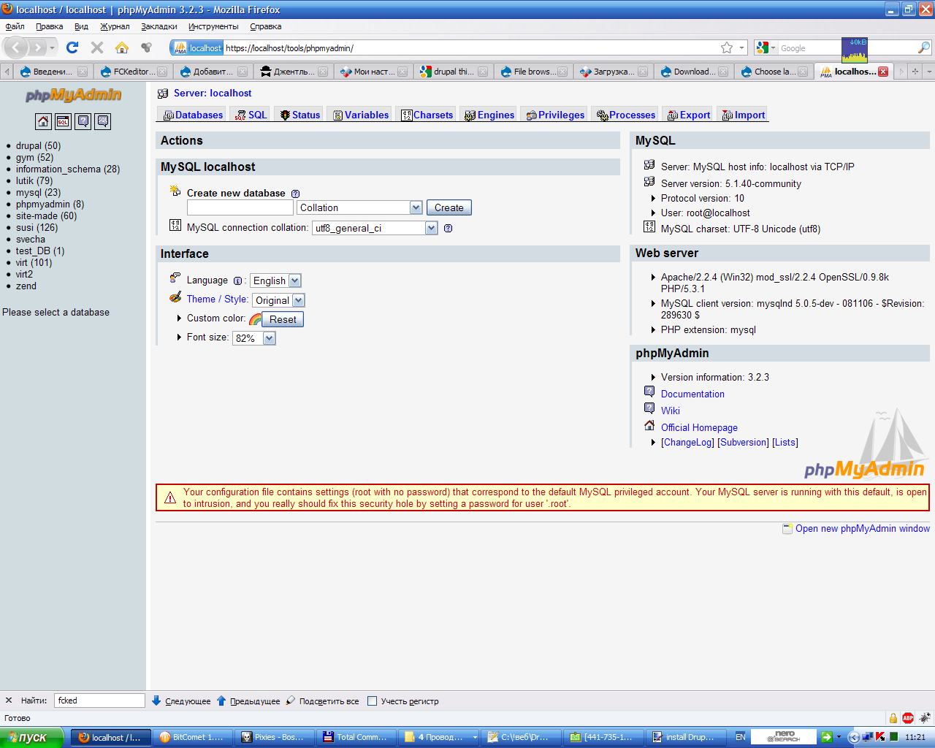Open the URL bar history dropdown arrow

tap(742, 47)
